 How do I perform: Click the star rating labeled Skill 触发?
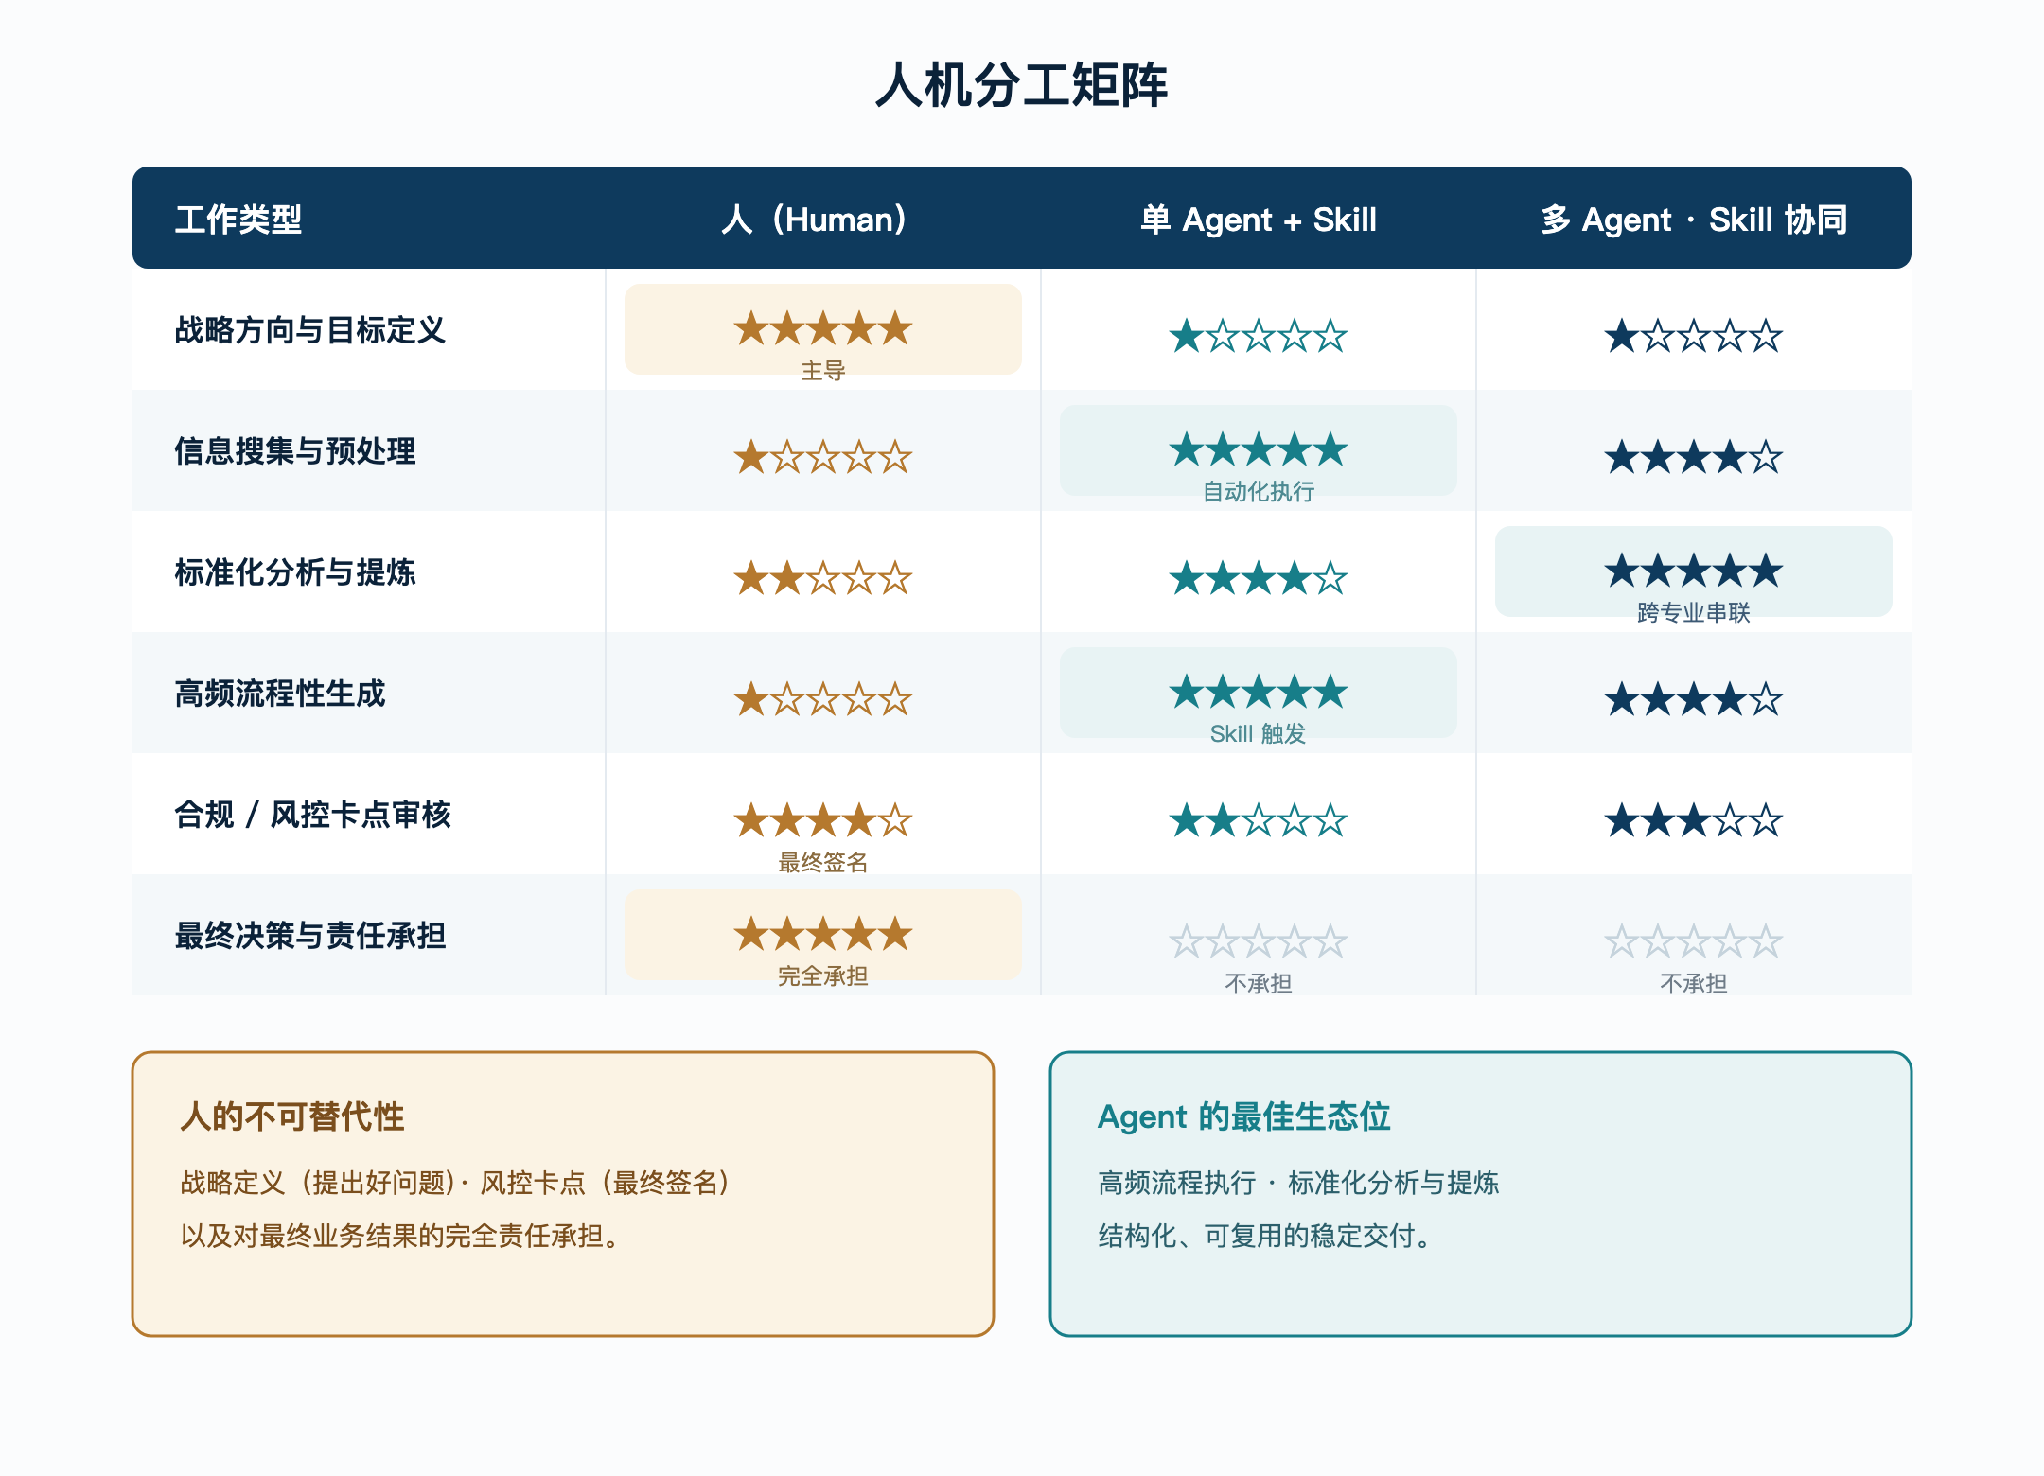click(1258, 692)
